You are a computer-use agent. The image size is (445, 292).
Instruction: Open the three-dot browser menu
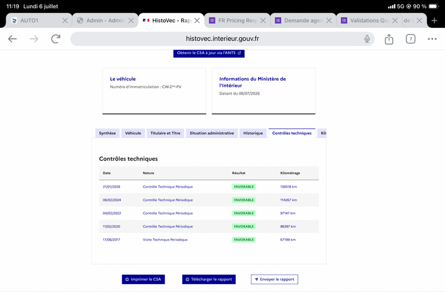tap(432, 39)
